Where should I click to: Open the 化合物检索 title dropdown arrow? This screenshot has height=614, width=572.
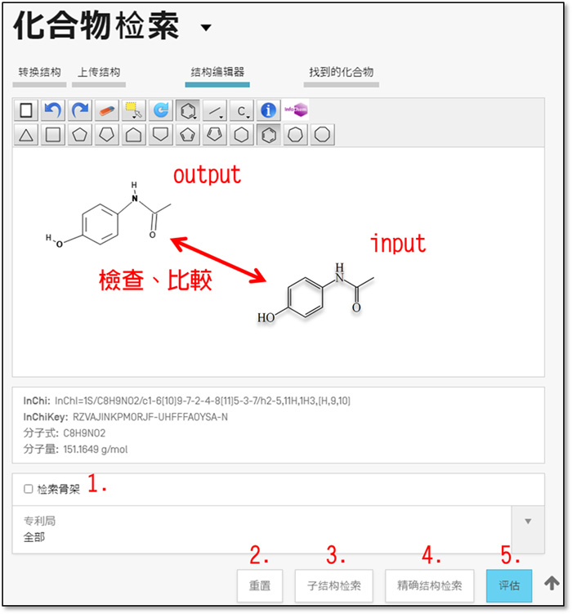[x=205, y=29]
